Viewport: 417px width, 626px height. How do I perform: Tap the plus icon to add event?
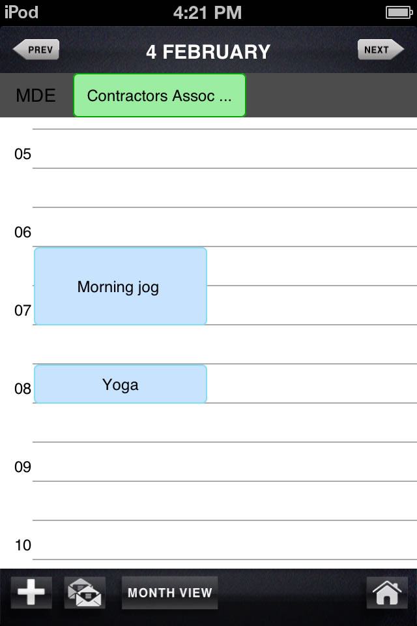(31, 593)
